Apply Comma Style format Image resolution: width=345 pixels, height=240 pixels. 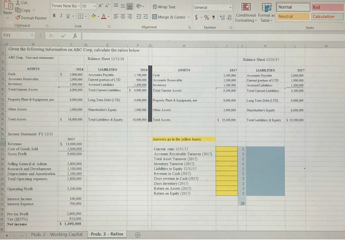tap(213, 17)
